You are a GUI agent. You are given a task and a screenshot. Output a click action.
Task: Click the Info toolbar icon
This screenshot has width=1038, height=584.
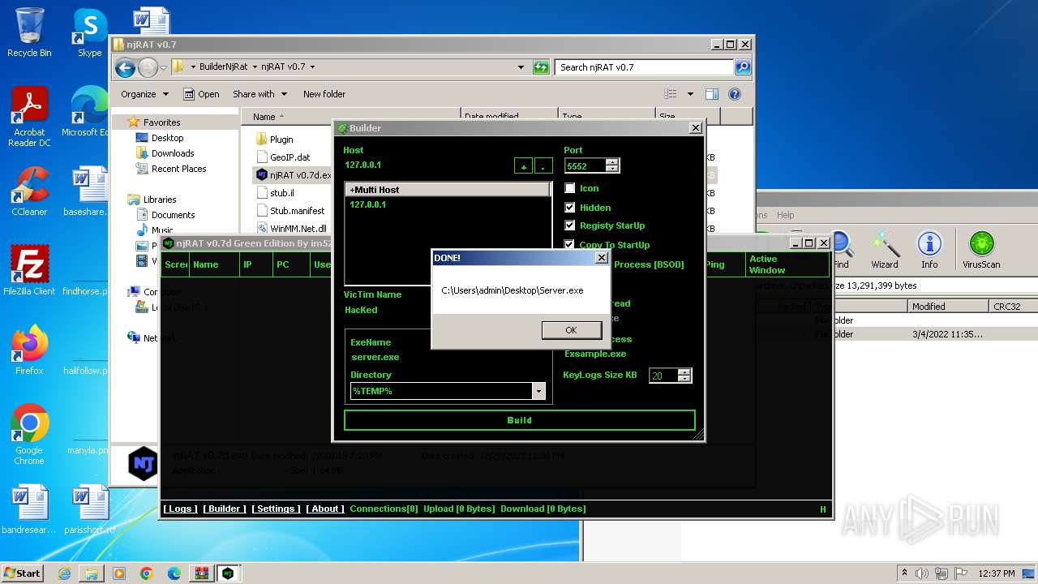point(929,250)
